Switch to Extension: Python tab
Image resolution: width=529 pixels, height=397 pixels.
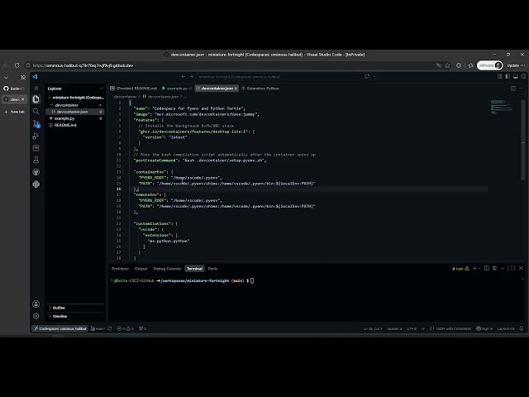click(x=260, y=88)
